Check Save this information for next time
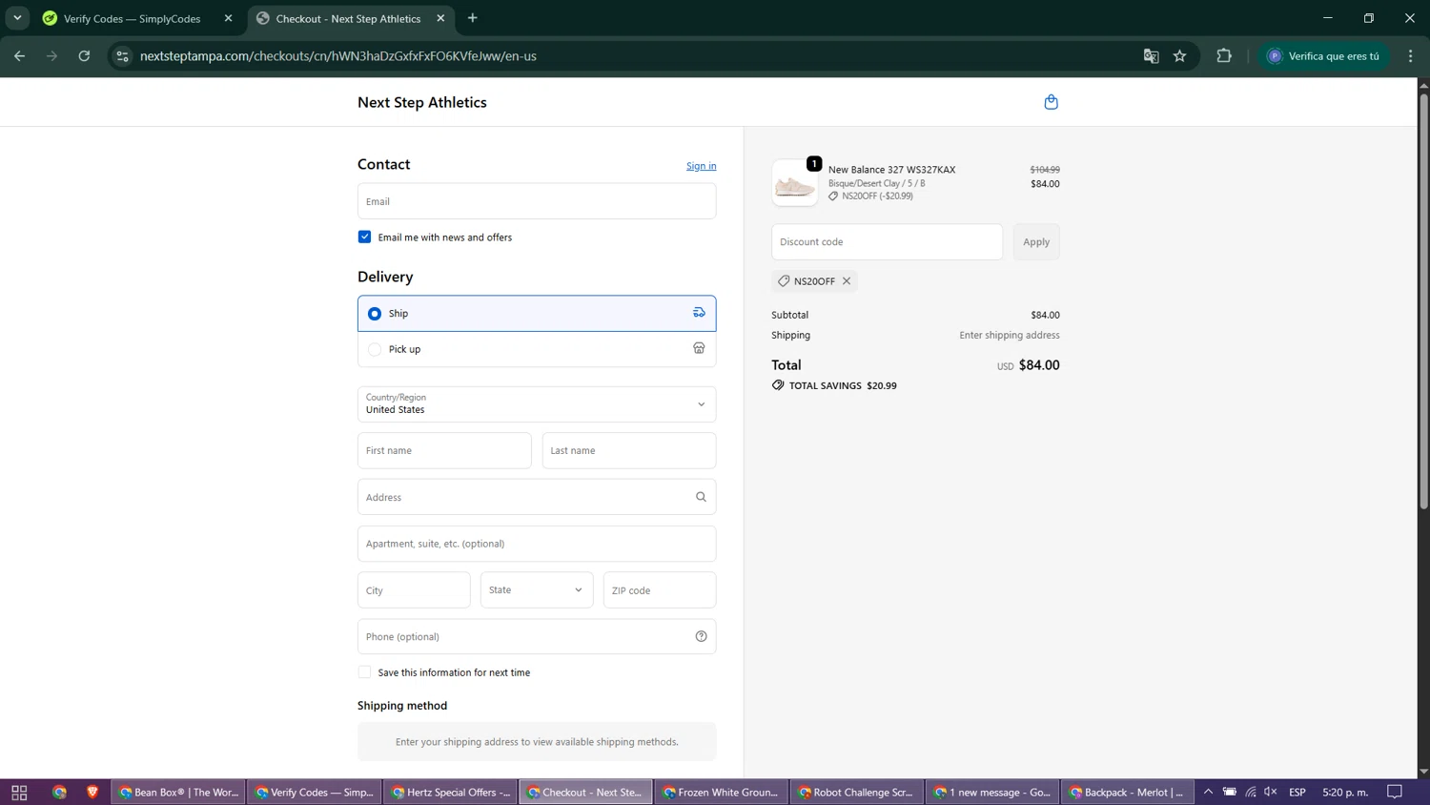Screen dimensions: 1430x805 (x=364, y=672)
